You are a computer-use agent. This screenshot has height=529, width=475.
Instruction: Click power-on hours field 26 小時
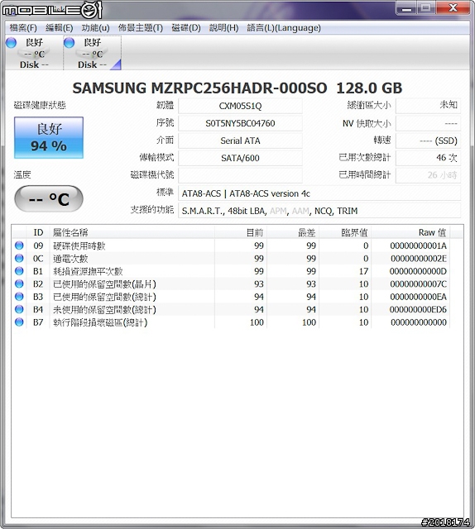(x=428, y=175)
